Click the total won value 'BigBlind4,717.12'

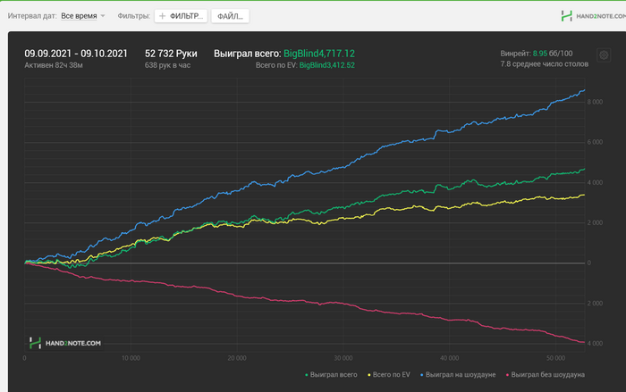319,54
